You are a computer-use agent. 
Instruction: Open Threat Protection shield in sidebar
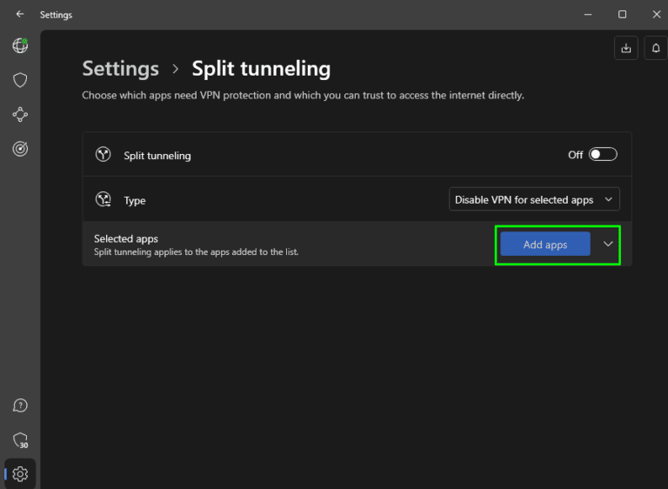coord(20,80)
